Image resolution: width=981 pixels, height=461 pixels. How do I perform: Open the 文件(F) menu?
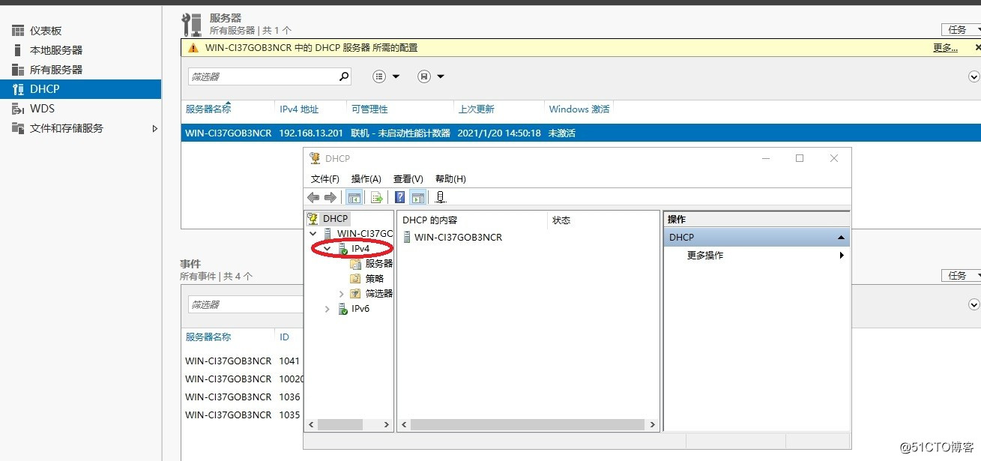pyautogui.click(x=325, y=179)
